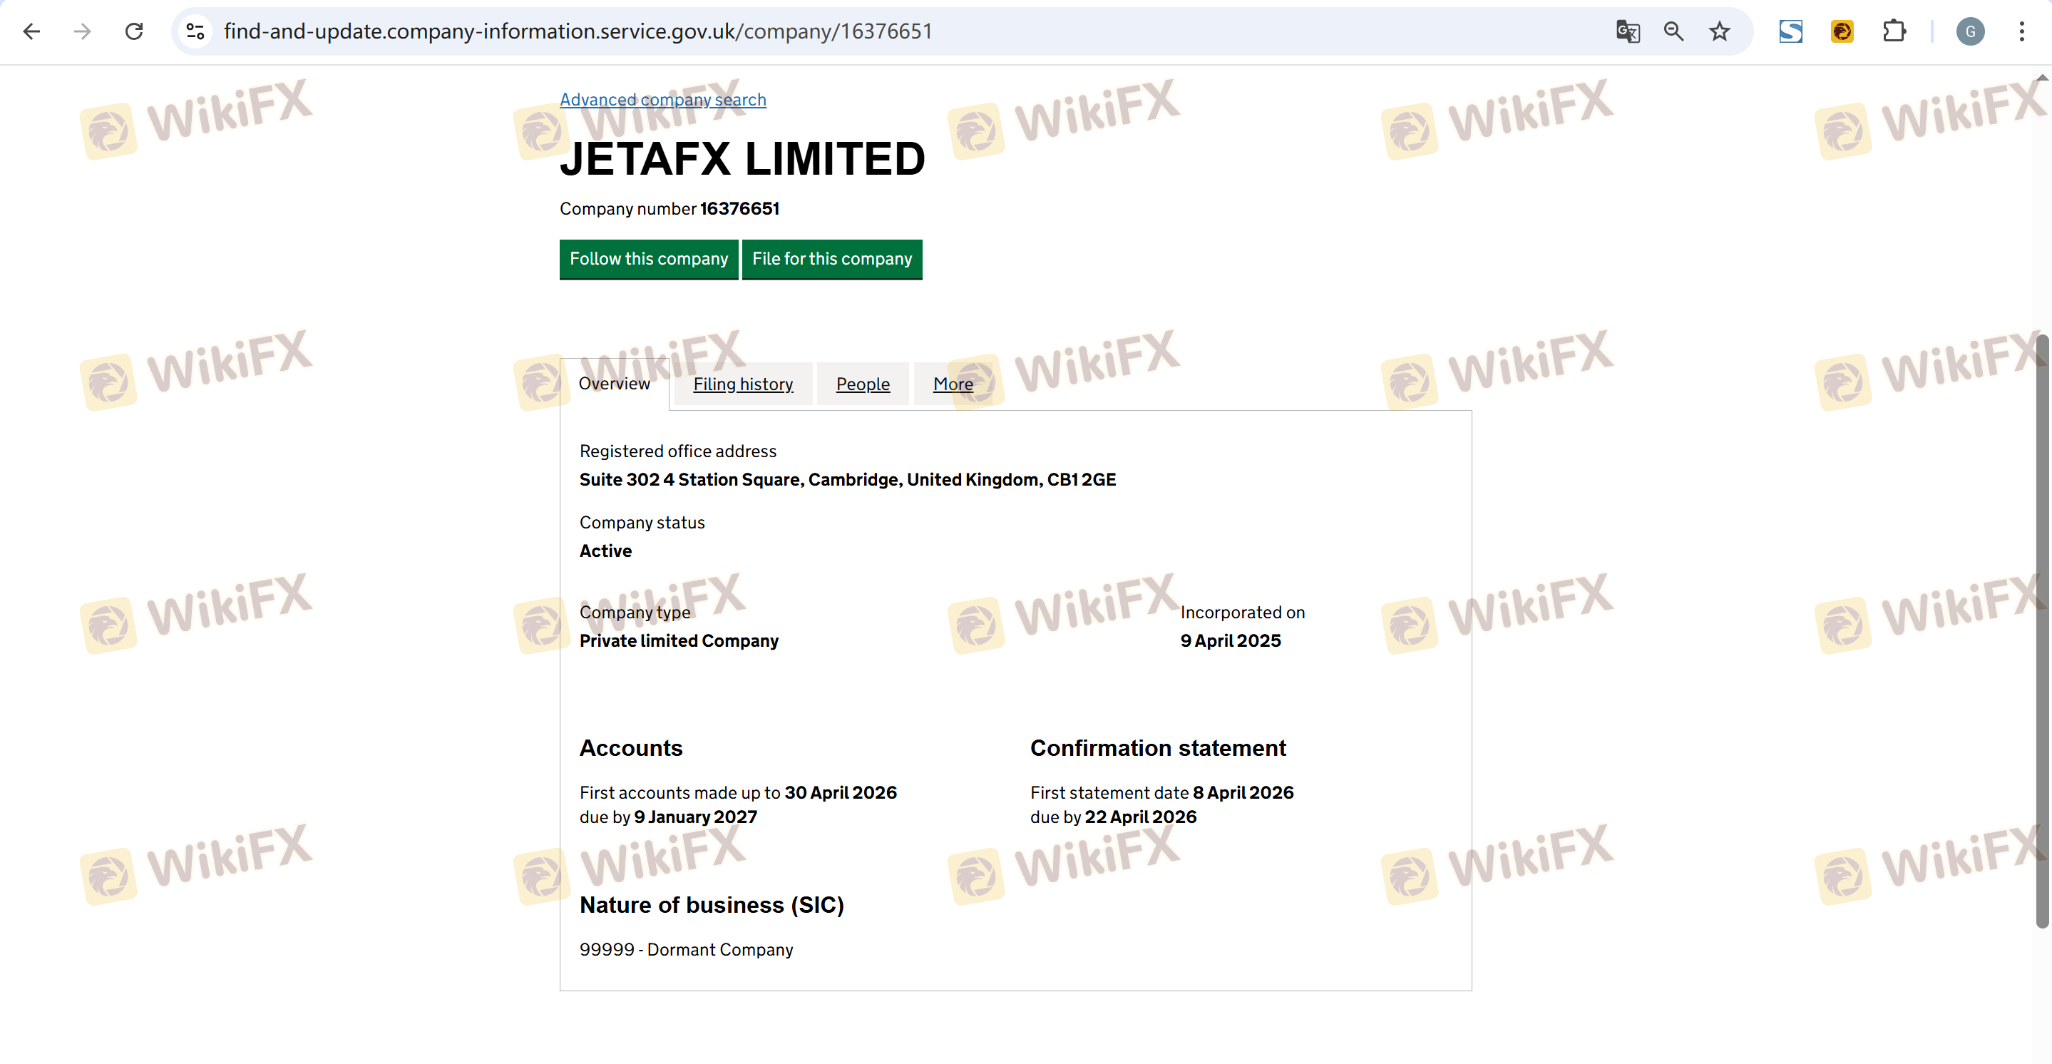
Task: Open the zoom magnifier icon in address bar
Action: click(x=1673, y=31)
